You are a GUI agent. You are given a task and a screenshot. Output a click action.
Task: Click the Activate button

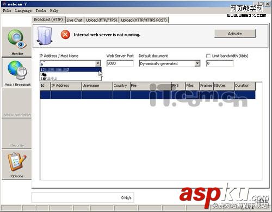click(x=235, y=34)
